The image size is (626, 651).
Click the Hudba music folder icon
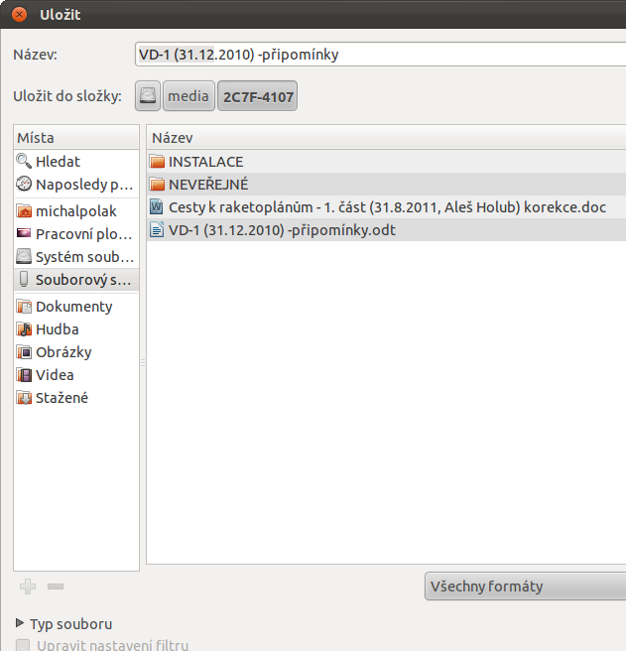[24, 329]
